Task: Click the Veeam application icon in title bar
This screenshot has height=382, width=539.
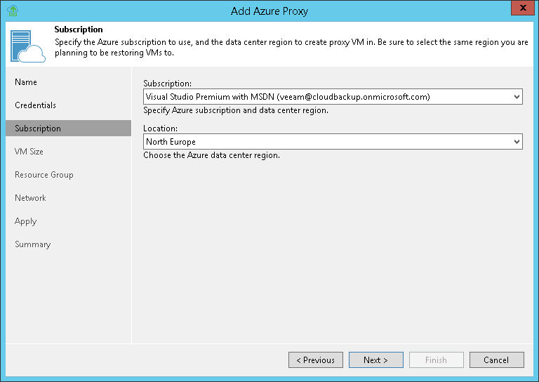Action: click(x=11, y=11)
